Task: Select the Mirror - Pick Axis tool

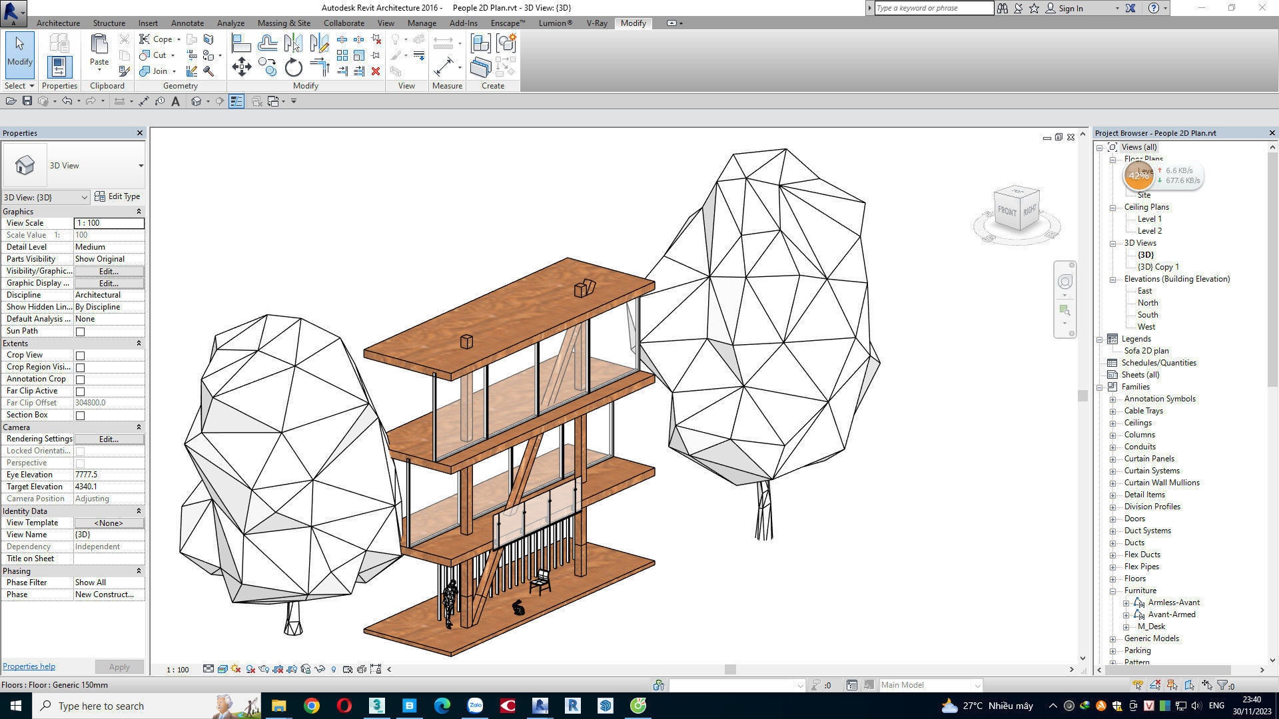Action: pos(293,43)
